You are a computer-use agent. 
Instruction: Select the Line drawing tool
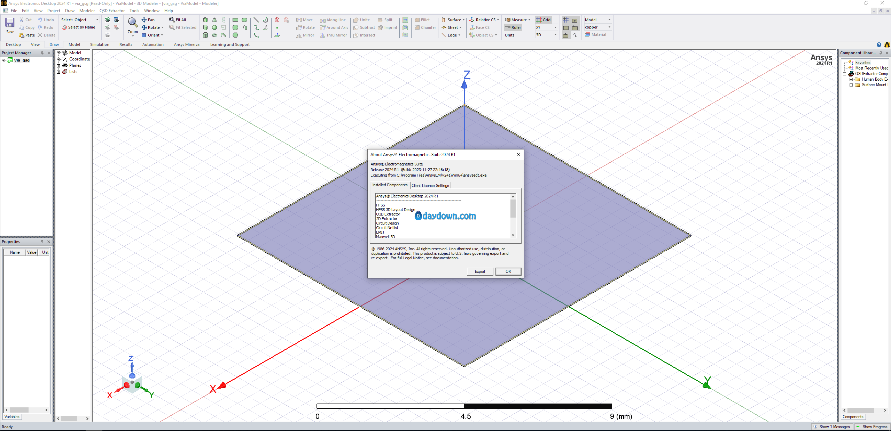point(256,20)
